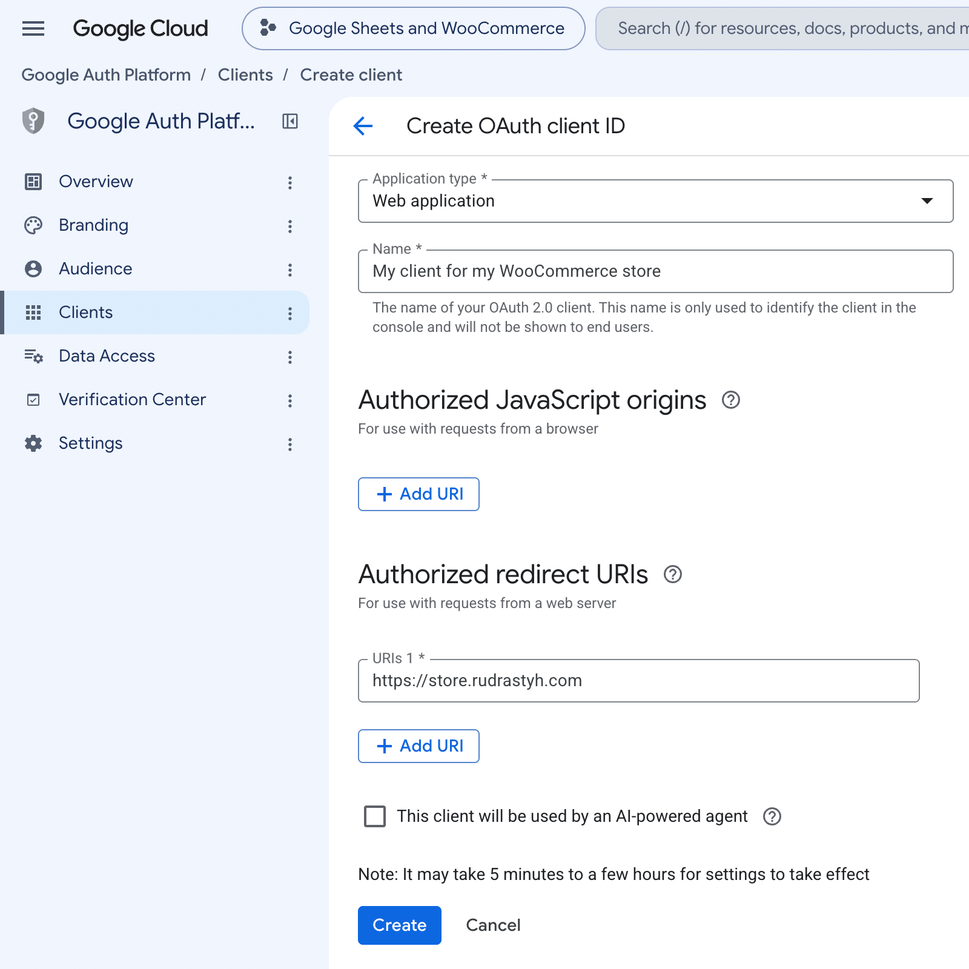Screen dimensions: 969x969
Task: Collapse the Google Auth Platform sidebar panel
Action: (x=290, y=121)
